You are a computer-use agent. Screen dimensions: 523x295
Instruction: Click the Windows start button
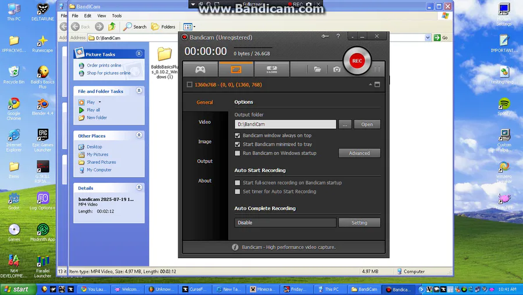[x=17, y=289]
